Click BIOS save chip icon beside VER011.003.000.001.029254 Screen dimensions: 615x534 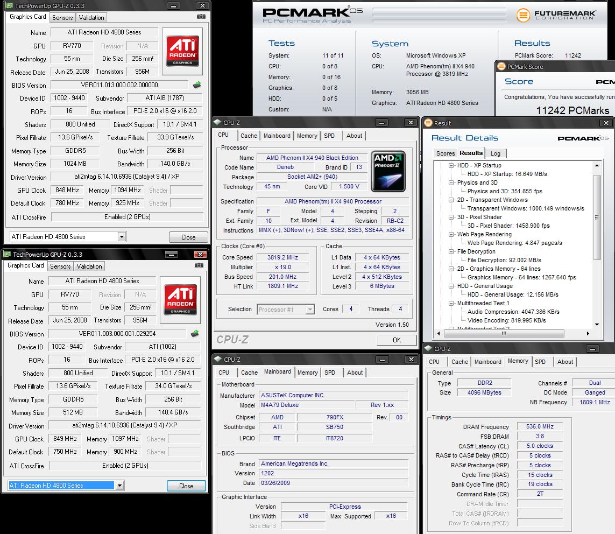pyautogui.click(x=195, y=334)
